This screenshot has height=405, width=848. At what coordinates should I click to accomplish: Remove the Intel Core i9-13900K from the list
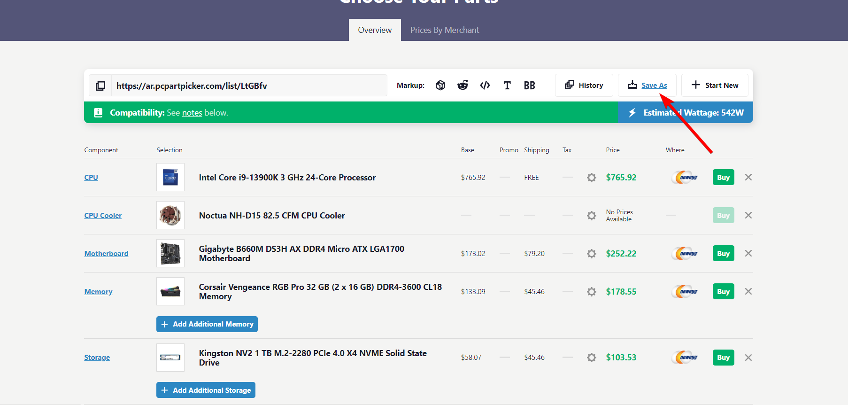(x=748, y=177)
